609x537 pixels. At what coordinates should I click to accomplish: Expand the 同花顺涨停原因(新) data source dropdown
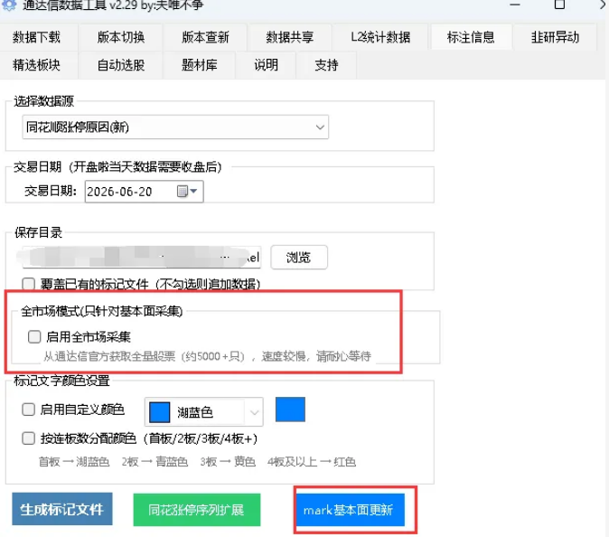click(x=175, y=127)
